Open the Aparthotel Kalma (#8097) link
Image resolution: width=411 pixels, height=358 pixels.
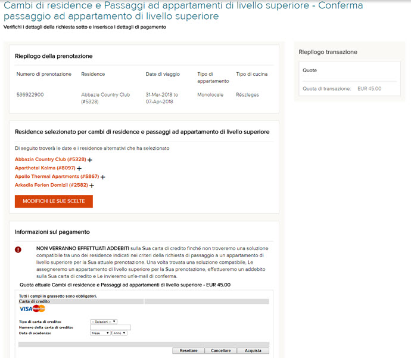tap(45, 168)
